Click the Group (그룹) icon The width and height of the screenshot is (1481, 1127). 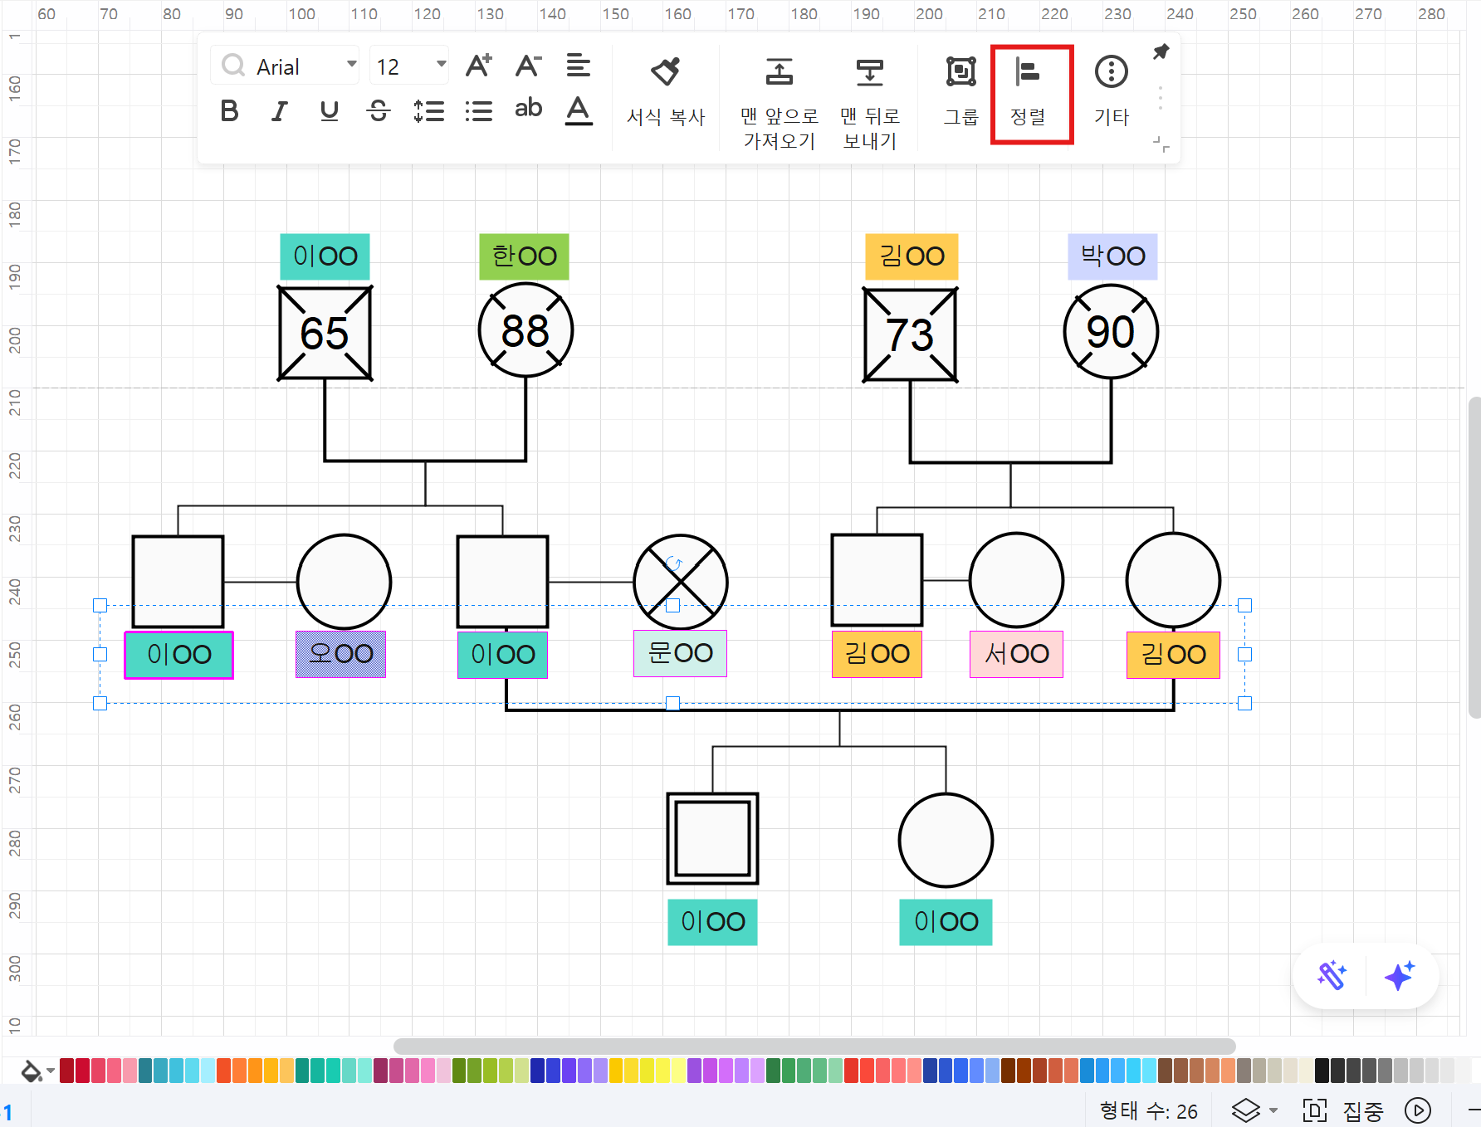(x=960, y=73)
